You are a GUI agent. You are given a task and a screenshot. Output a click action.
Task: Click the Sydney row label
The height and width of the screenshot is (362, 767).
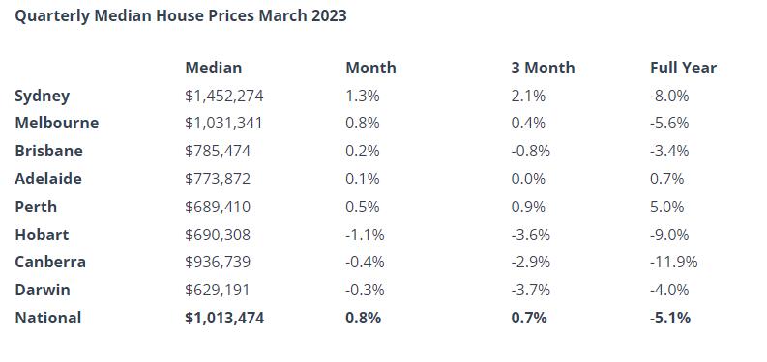(x=42, y=96)
